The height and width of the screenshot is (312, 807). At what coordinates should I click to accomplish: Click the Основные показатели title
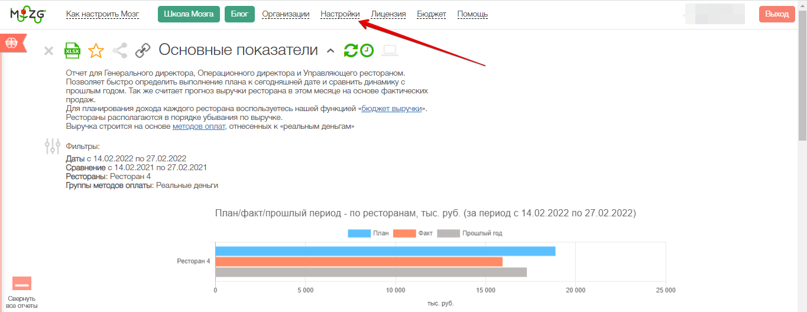tap(239, 50)
